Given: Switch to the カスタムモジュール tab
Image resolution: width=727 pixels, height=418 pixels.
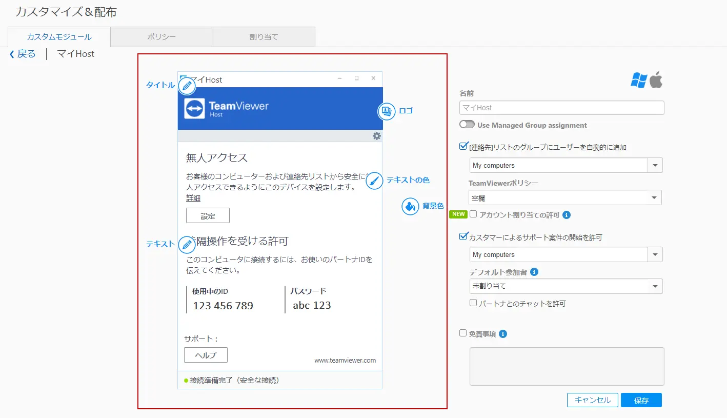Looking at the screenshot, I should tap(59, 37).
